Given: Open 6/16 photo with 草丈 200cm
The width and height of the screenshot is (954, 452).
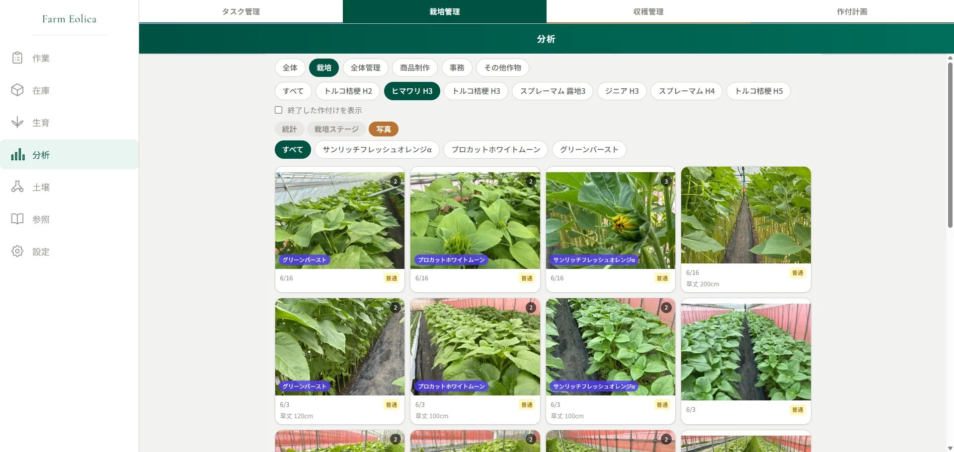Looking at the screenshot, I should 746,215.
